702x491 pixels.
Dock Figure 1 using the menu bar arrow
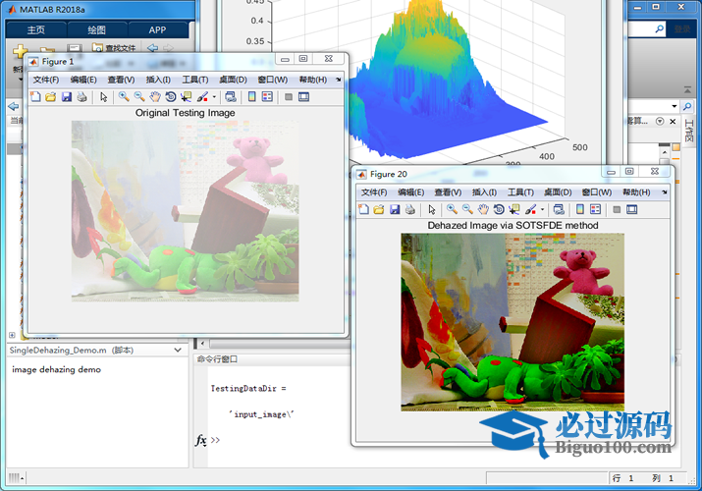(338, 80)
